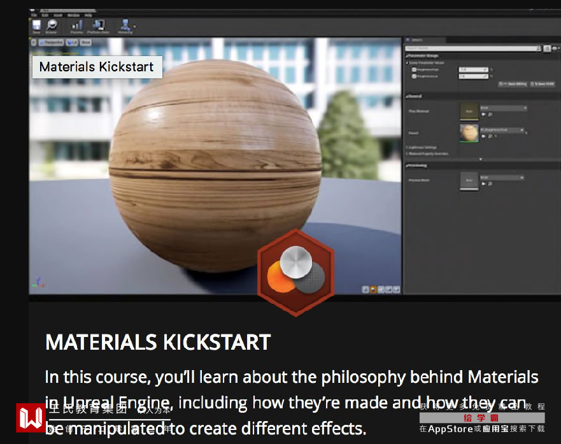Image resolution: width=561 pixels, height=444 pixels.
Task: Click the Save icon in the toolbar
Action: (36, 25)
